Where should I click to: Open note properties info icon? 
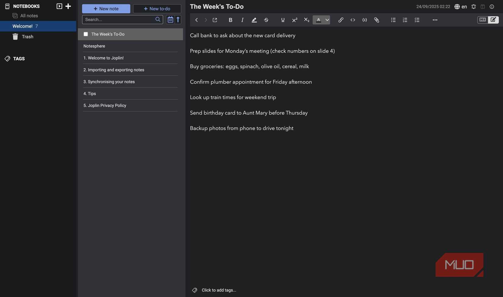pyautogui.click(x=492, y=6)
